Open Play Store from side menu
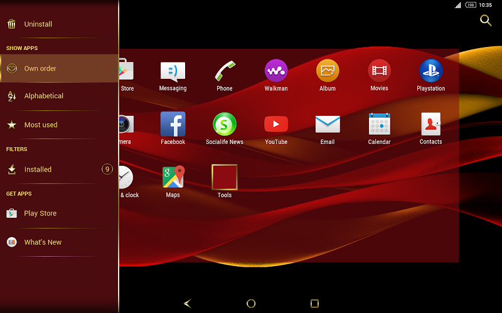The image size is (502, 313). click(x=59, y=213)
